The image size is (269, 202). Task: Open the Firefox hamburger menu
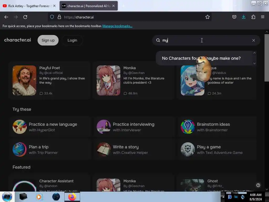[x=262, y=17]
